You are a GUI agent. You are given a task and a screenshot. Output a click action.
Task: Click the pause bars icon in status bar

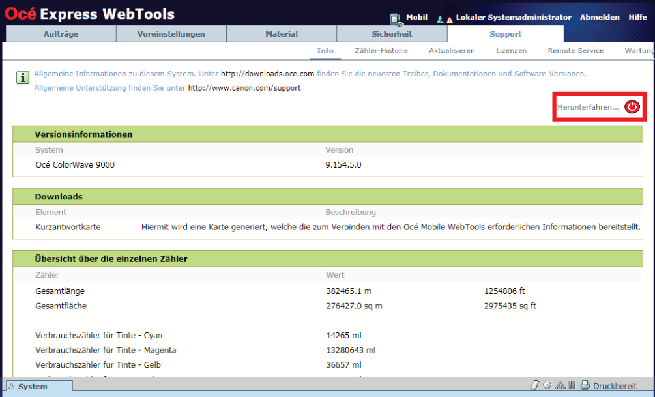pyautogui.click(x=572, y=385)
